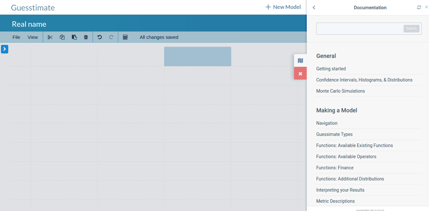
Task: Click the documentation search input field
Action: click(x=359, y=29)
